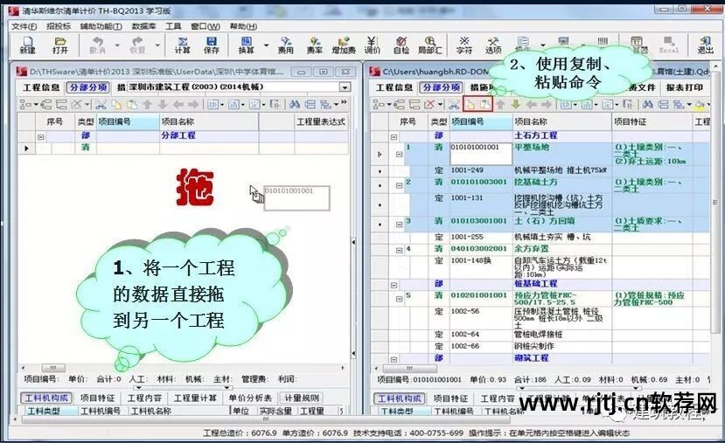Click the right window's horizontal scrollbar thumb

click(409, 369)
